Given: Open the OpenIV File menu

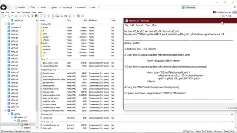Looking at the screenshot, I should pos(3,12).
